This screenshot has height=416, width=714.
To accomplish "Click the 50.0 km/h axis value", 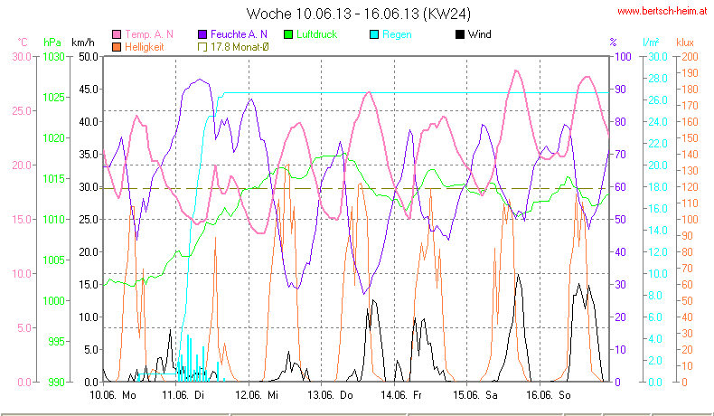I will (89, 57).
